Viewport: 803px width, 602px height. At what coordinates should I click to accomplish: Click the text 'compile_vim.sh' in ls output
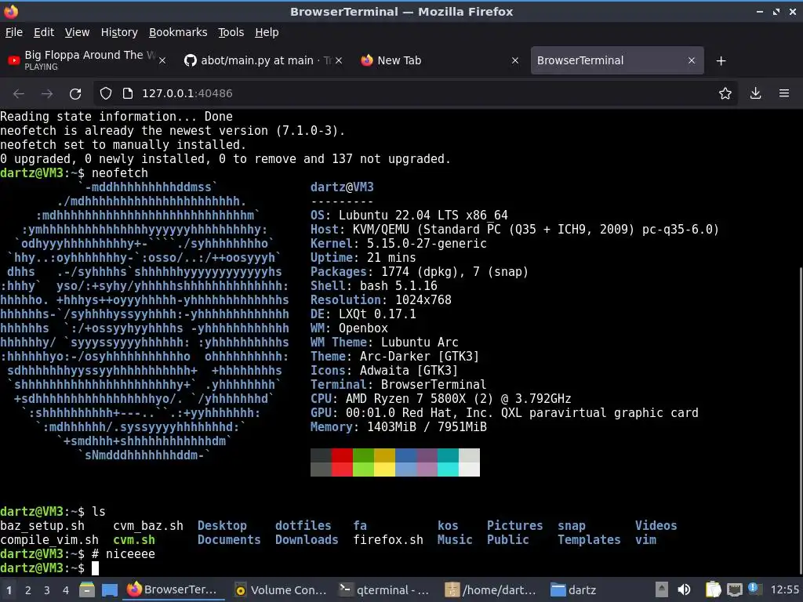pos(49,540)
